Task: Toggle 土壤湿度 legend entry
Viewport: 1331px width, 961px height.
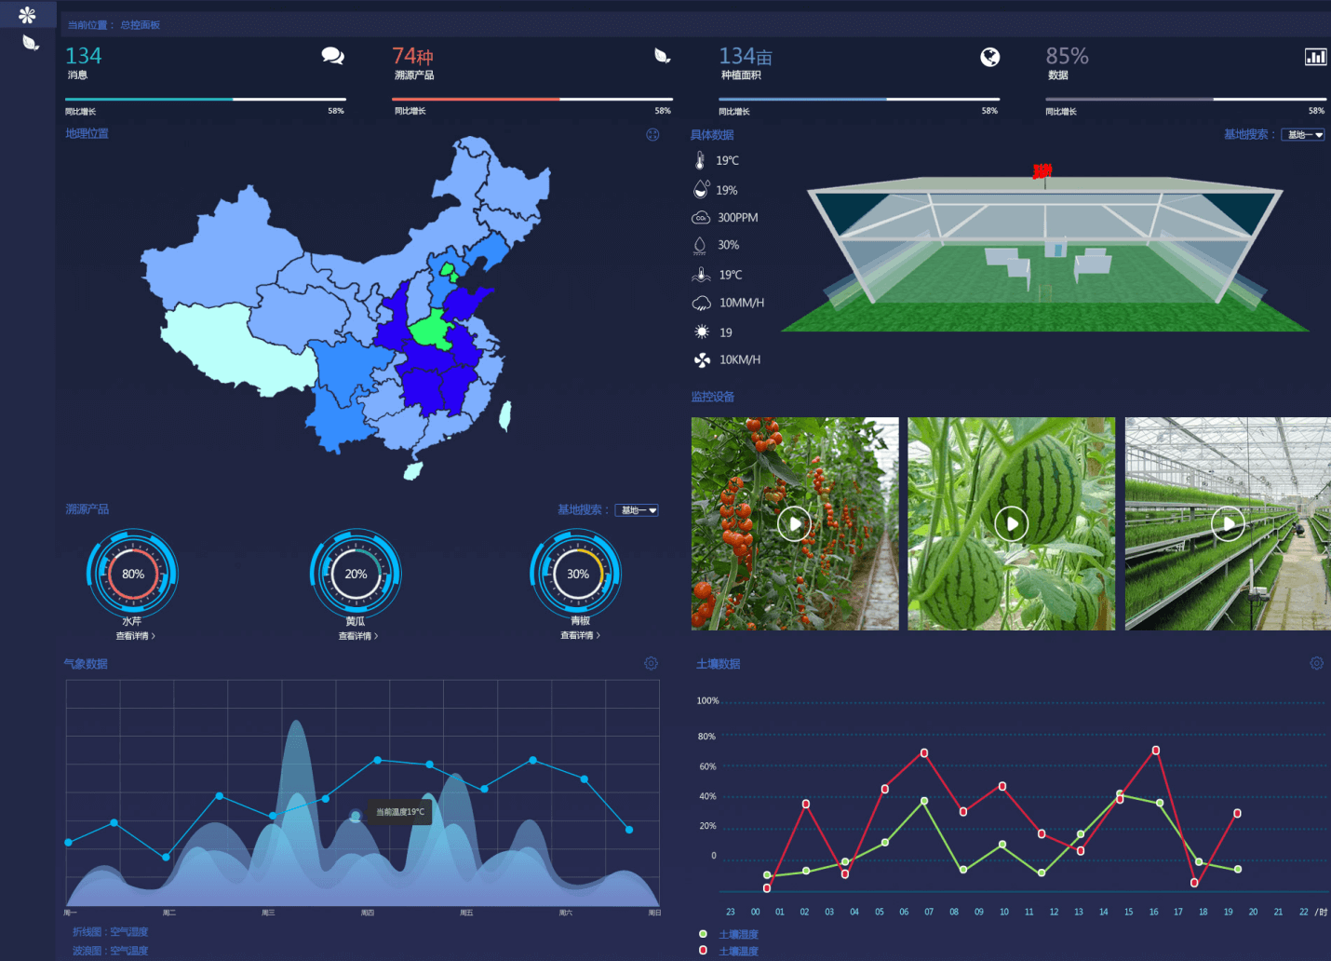Action: tap(730, 934)
